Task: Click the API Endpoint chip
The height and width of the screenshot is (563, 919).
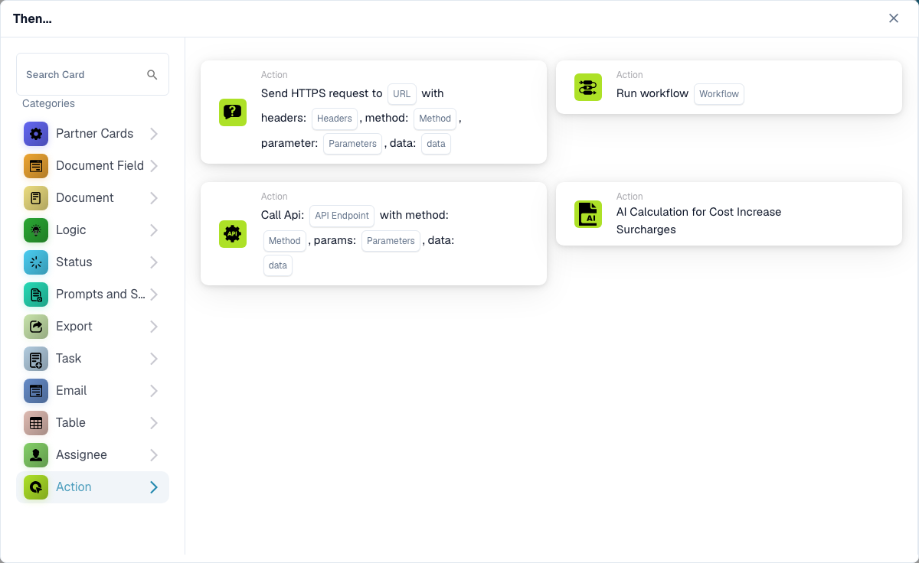Action: pos(342,216)
